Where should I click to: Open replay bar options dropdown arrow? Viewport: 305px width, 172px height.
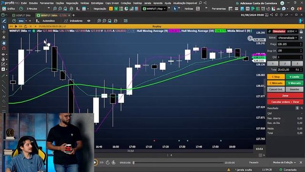point(35,26)
